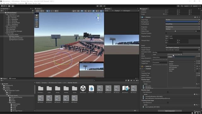The image size is (202, 114).
Task: Open the Window menu
Action: point(35,3)
